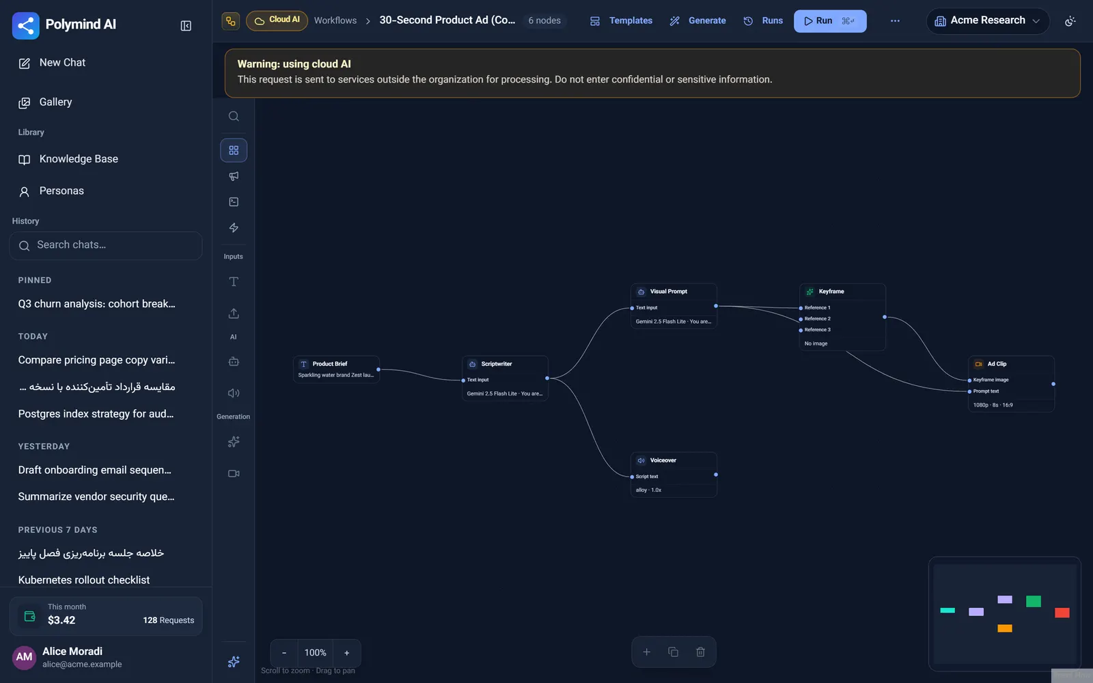Add a video generation camera node
1093x683 pixels.
tap(234, 473)
